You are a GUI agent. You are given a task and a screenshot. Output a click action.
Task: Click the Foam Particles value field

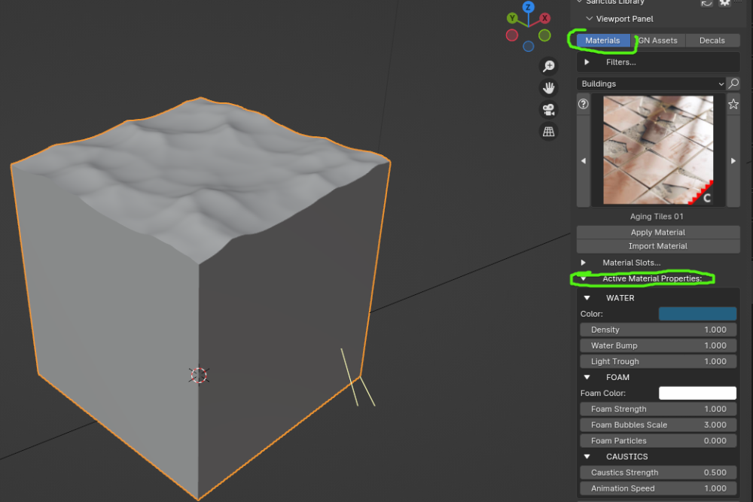click(x=658, y=440)
